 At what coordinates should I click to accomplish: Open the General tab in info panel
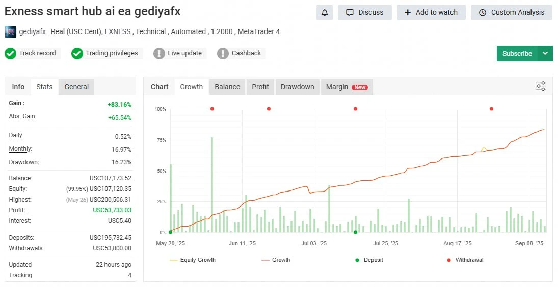(x=76, y=87)
